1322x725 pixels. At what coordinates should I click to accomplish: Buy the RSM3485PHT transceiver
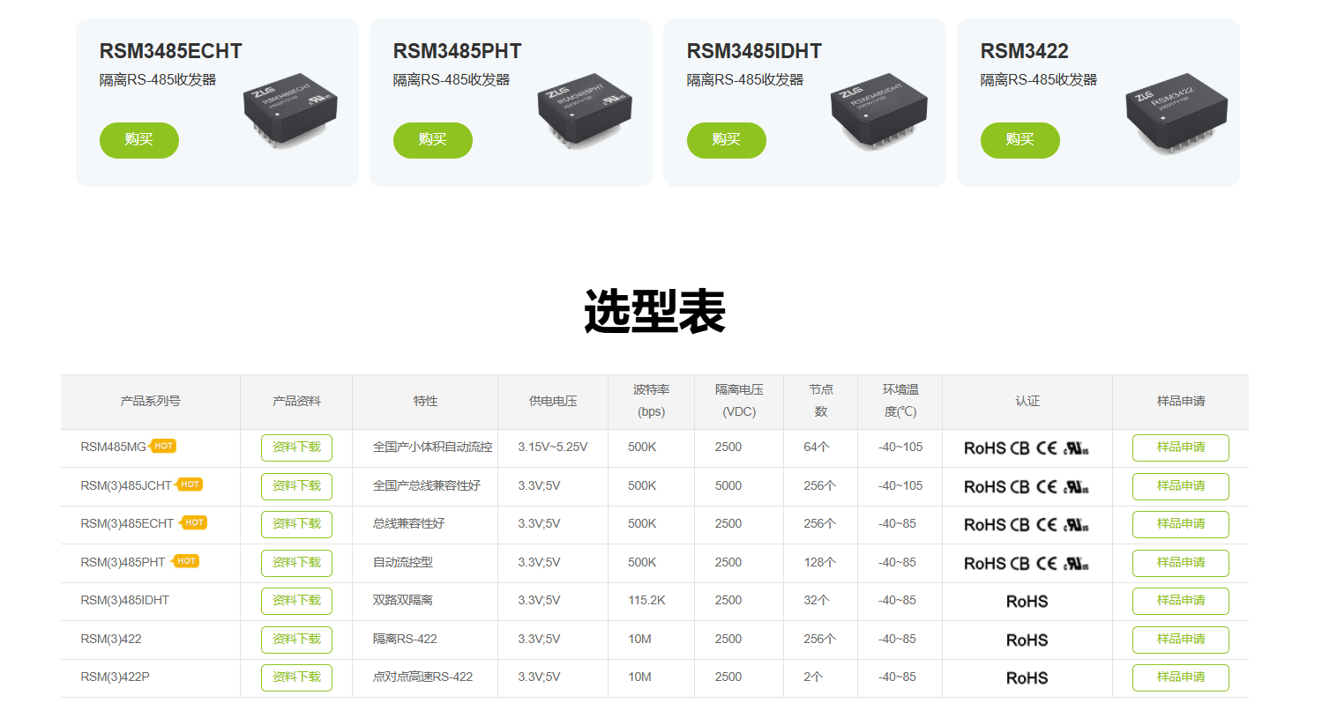(x=432, y=140)
